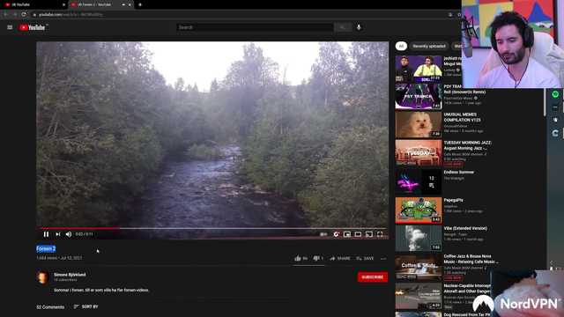Viewport: 564px width, 317px height.
Task: Open the page bookmark star icon
Action: click(x=459, y=14)
